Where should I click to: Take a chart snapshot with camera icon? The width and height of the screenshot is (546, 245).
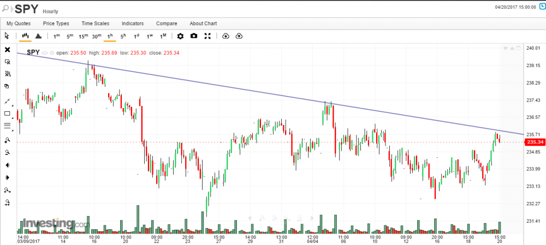tap(194, 36)
